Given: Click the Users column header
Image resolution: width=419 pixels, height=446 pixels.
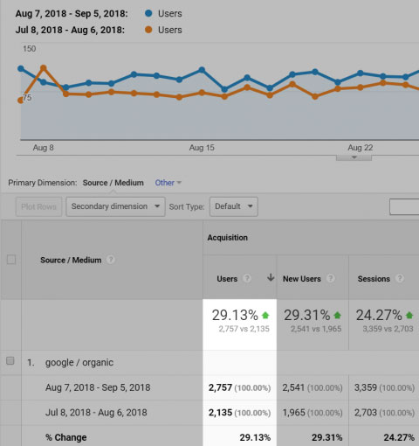Looking at the screenshot, I should 227,279.
